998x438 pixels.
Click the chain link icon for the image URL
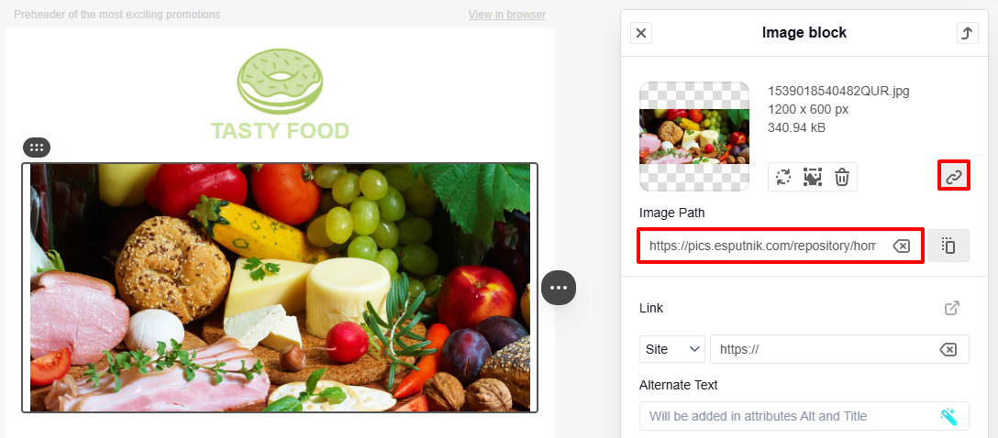point(953,175)
